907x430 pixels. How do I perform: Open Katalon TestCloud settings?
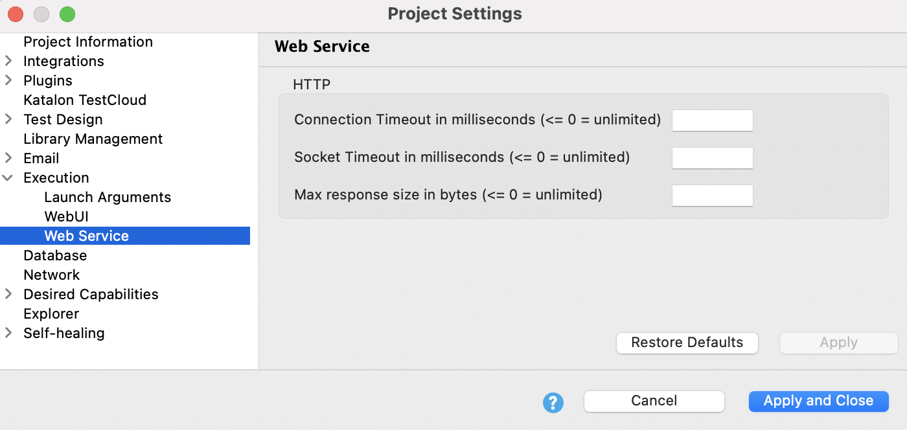tap(85, 100)
